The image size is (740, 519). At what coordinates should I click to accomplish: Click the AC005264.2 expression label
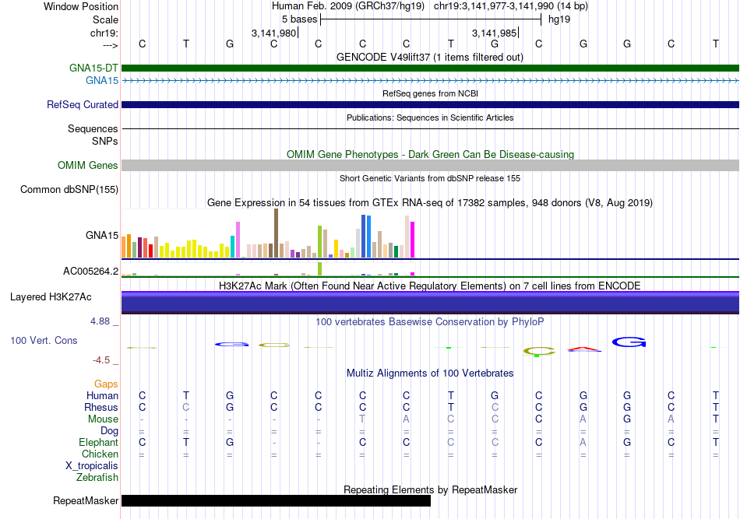tap(91, 271)
